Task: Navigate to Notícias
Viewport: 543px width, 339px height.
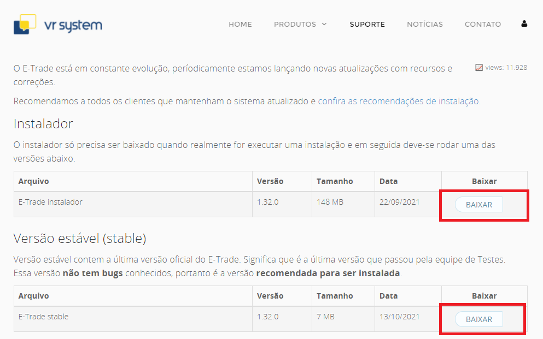Action: [x=424, y=24]
